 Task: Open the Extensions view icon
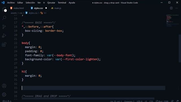(4, 44)
